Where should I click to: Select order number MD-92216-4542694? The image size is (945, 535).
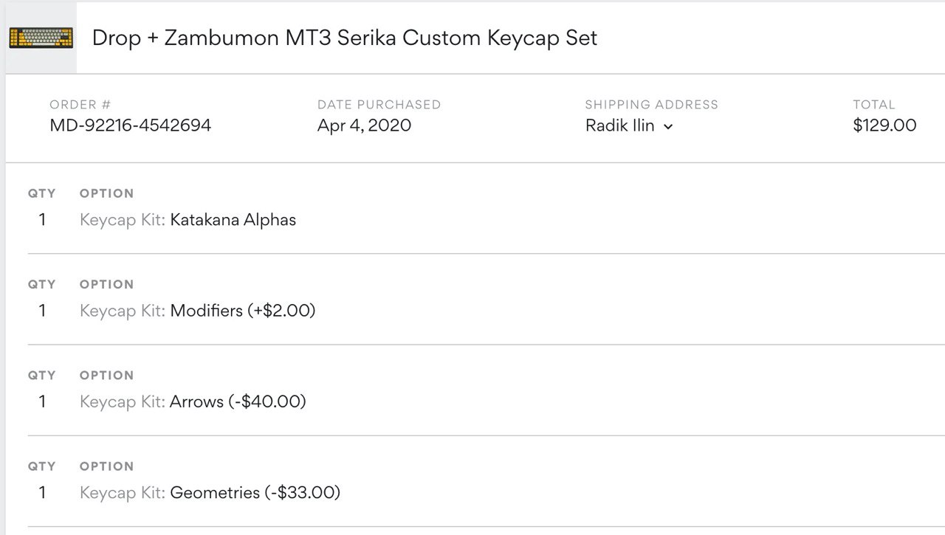(x=131, y=125)
